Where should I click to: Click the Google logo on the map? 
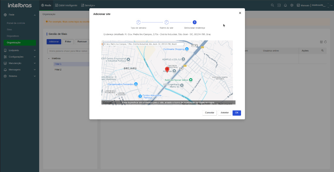107,103
